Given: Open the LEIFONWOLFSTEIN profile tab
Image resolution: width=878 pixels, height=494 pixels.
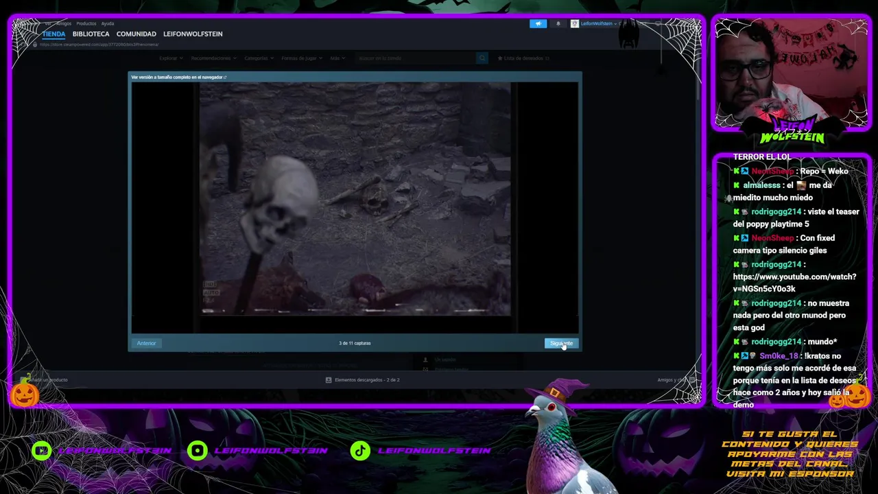Looking at the screenshot, I should (x=193, y=34).
